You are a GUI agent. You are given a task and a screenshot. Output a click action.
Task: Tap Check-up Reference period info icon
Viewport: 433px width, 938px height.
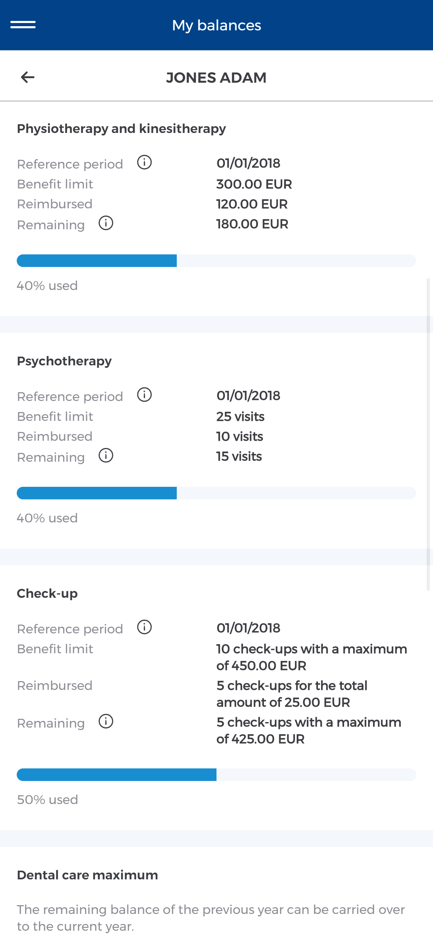click(144, 627)
